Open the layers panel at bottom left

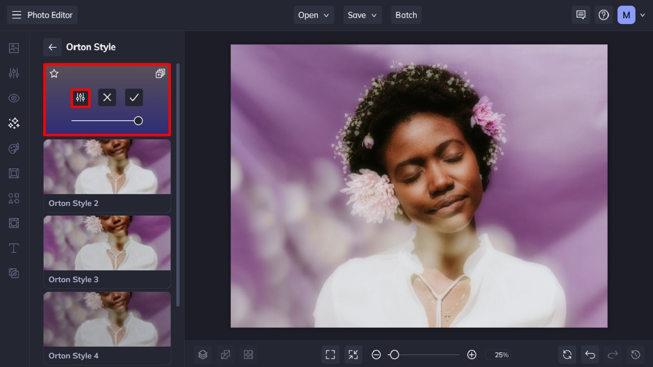point(202,354)
